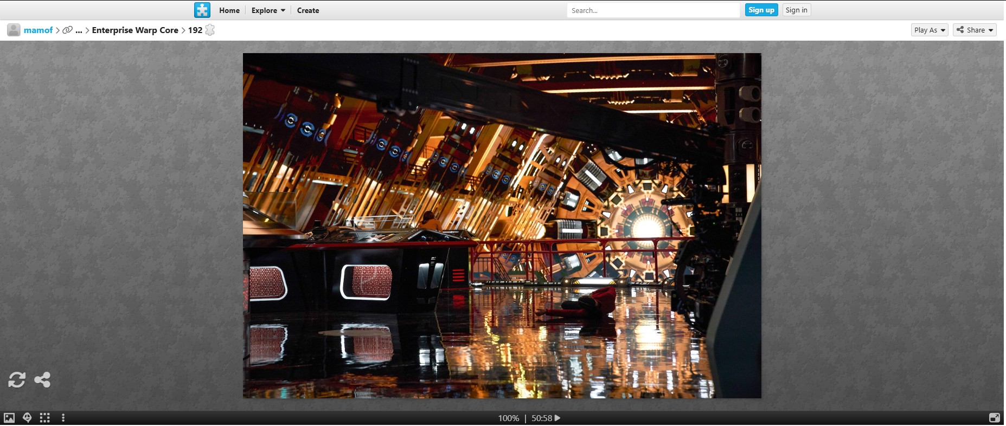
Task: Click the restart puzzle circular arrows icon
Action: (17, 379)
